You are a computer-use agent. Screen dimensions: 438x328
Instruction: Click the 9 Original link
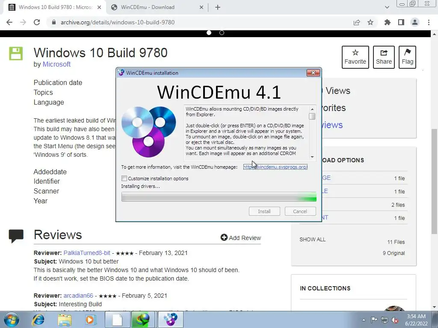tap(394, 253)
